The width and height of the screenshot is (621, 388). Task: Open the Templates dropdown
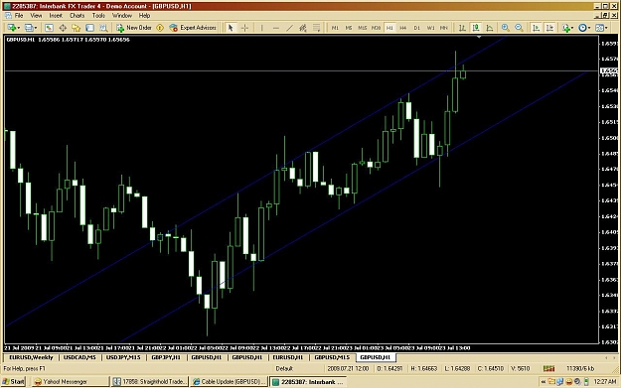point(601,28)
